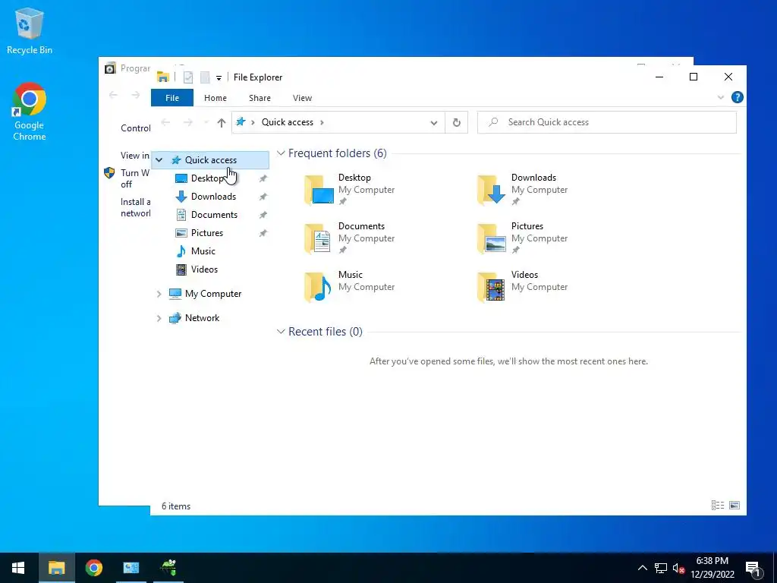
Task: Open the Share ribbon tab
Action: 260,98
